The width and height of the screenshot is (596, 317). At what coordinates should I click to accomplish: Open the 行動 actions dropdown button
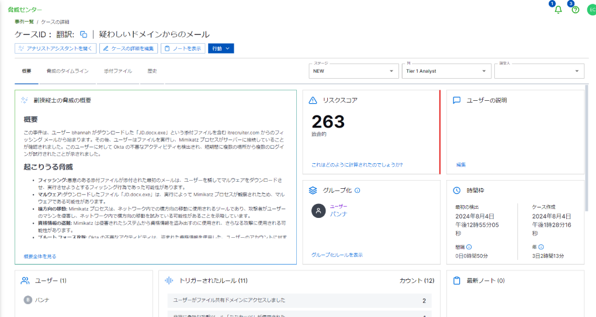pyautogui.click(x=221, y=48)
